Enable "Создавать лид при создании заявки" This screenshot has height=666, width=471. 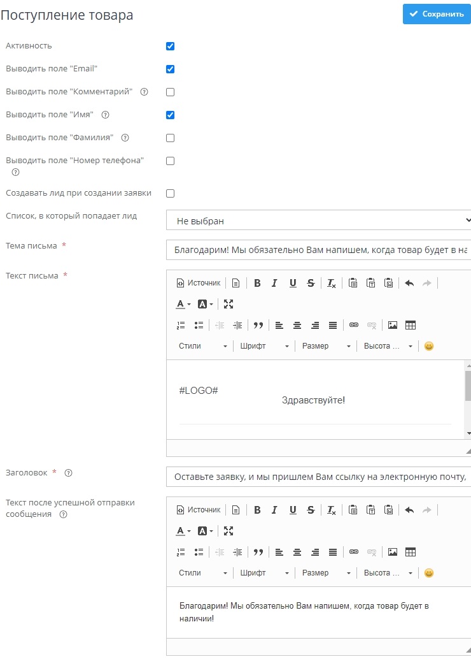click(x=170, y=193)
